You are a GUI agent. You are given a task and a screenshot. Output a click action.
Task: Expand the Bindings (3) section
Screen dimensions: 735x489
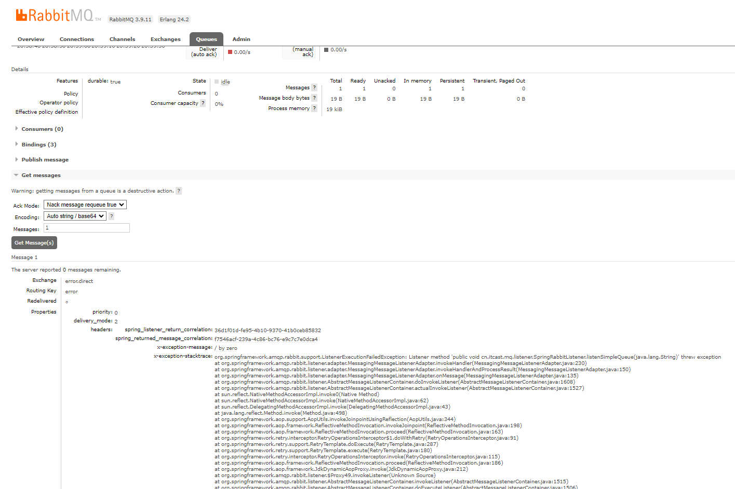[39, 145]
